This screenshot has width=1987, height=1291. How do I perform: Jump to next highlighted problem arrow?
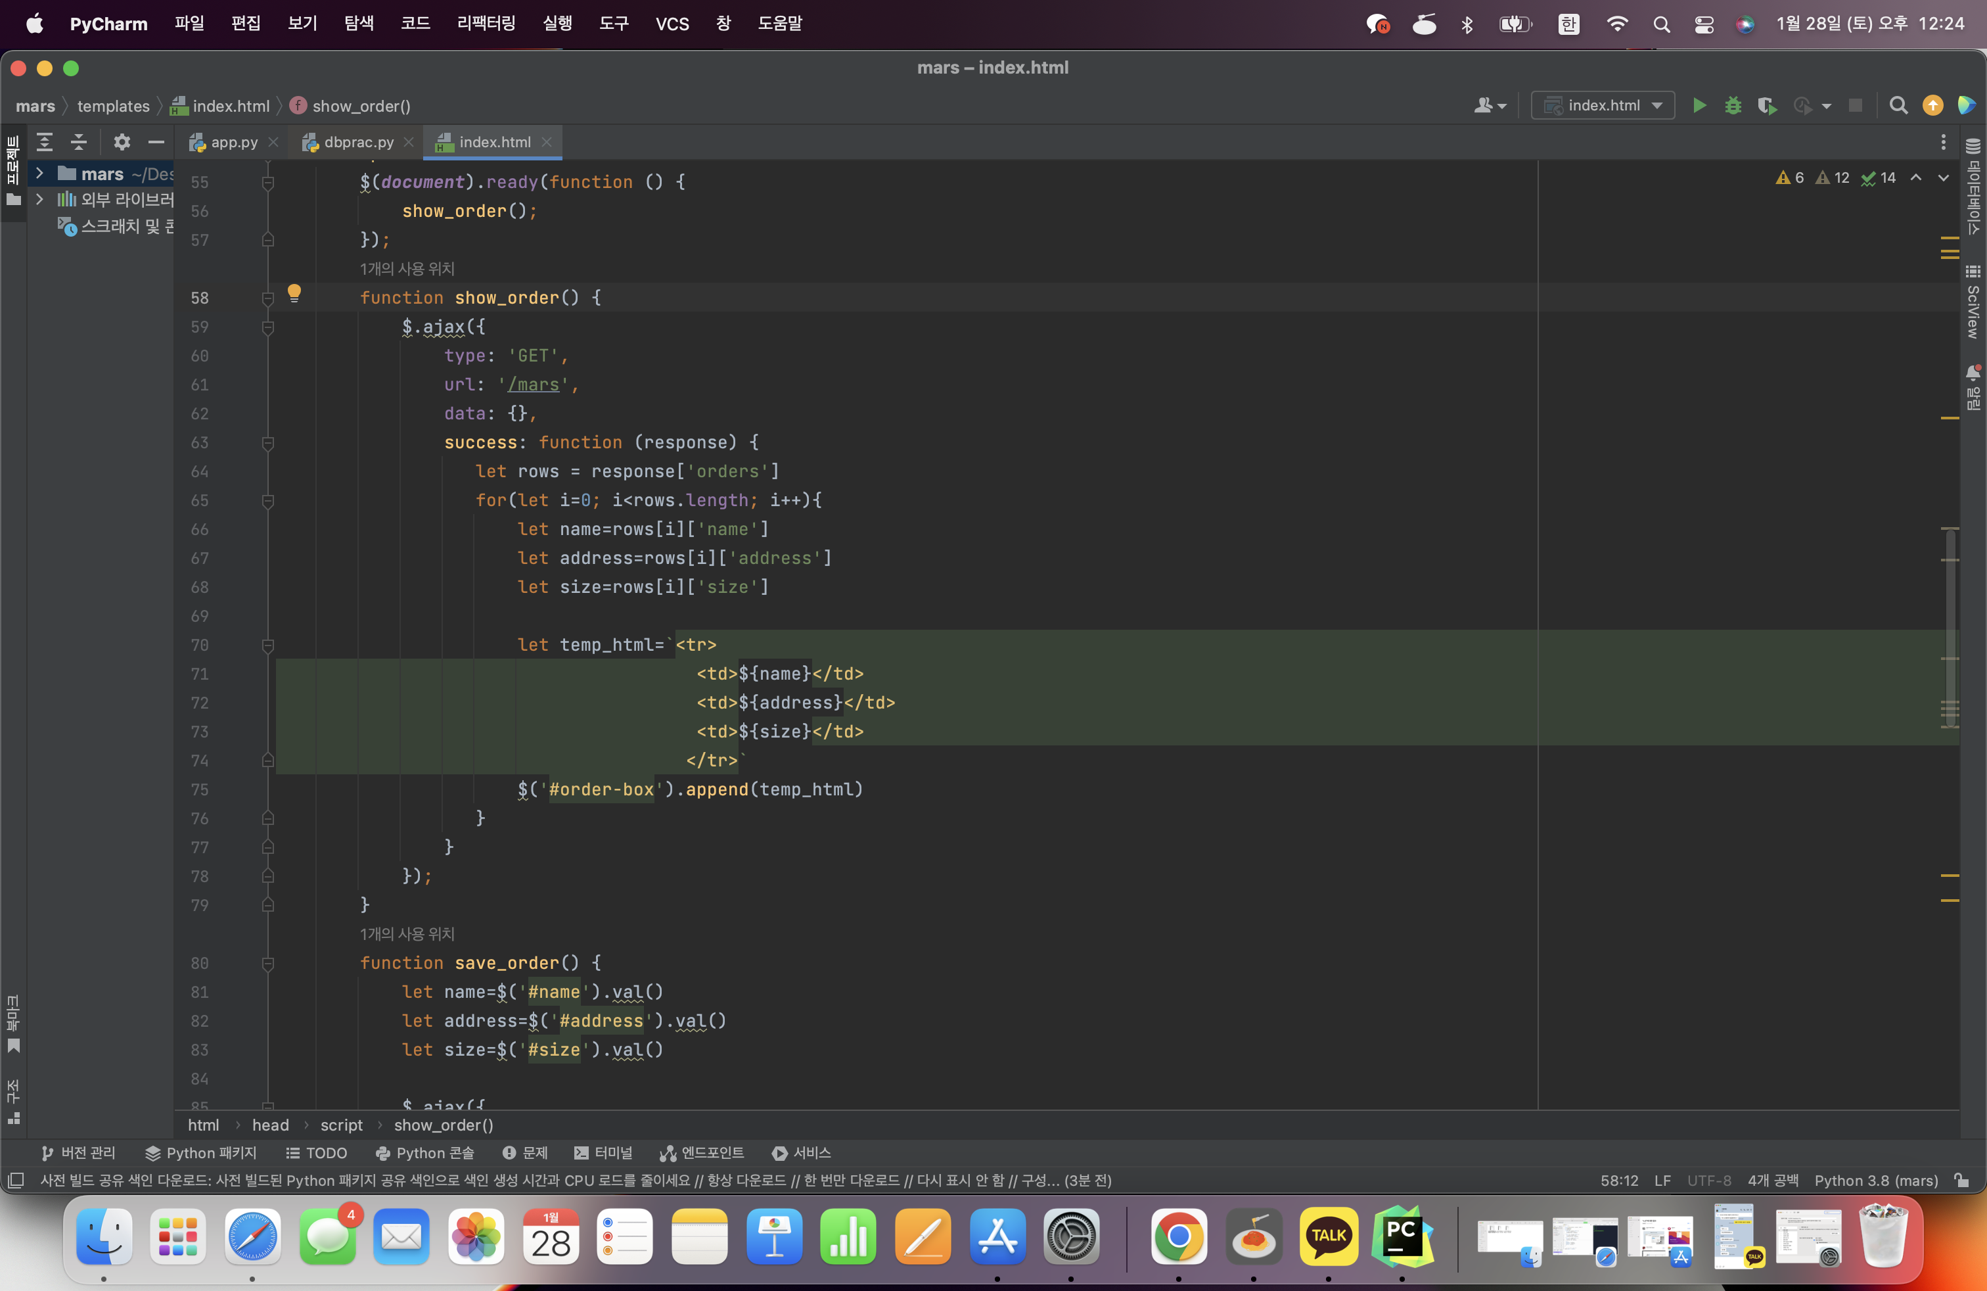pos(1944,178)
